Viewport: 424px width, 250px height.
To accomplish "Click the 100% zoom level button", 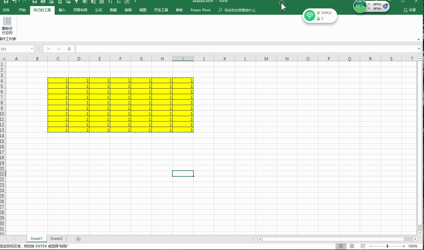I will (x=412, y=246).
